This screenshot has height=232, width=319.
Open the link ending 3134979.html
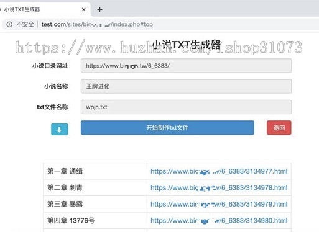(x=219, y=204)
